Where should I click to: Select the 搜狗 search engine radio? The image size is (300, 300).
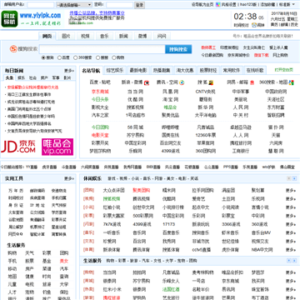(43, 57)
